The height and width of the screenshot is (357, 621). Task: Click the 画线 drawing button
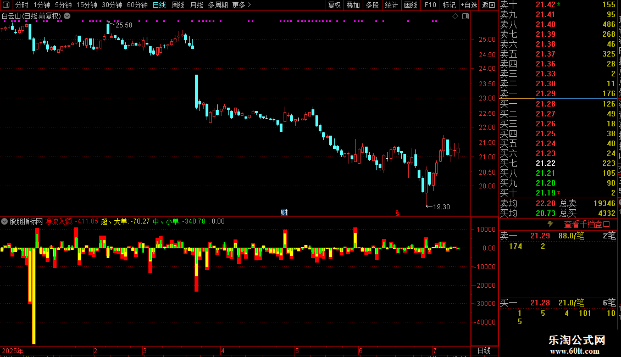click(411, 5)
